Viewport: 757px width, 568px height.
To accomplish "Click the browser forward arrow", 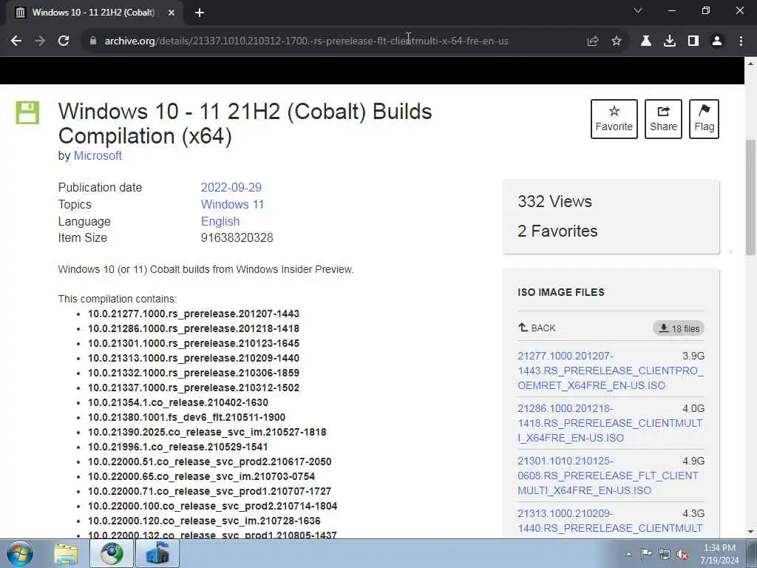I will 40,41.
